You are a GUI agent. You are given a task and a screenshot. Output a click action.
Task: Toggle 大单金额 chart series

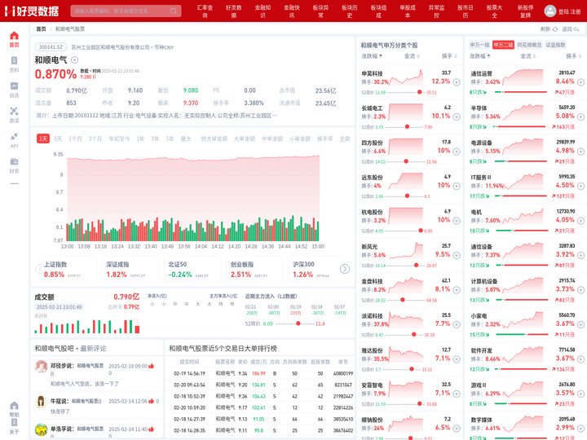[245, 139]
